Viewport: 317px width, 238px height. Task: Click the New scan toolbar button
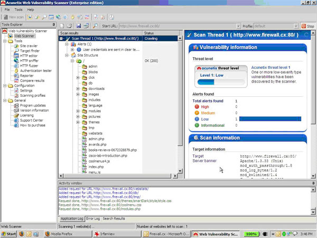pos(14,17)
